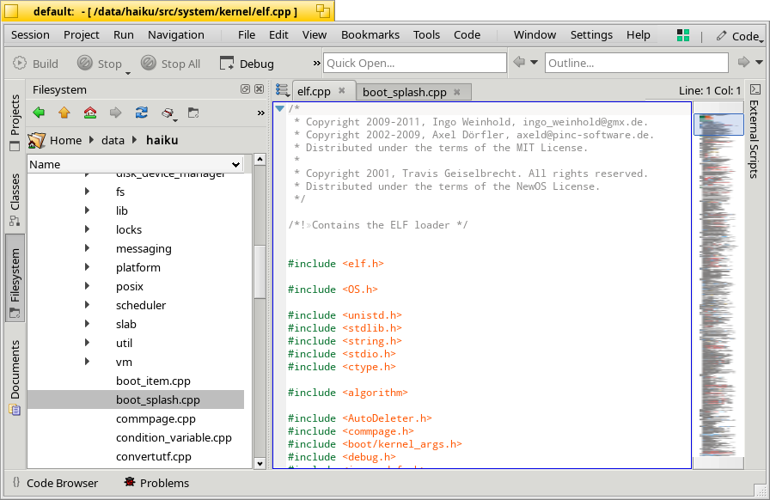This screenshot has height=500, width=770.
Task: Reload the Filesystem view with refresh icon
Action: pyautogui.click(x=142, y=113)
